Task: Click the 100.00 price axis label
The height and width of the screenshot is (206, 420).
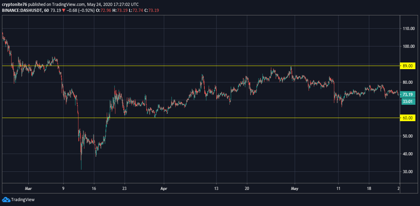Action: (x=408, y=46)
